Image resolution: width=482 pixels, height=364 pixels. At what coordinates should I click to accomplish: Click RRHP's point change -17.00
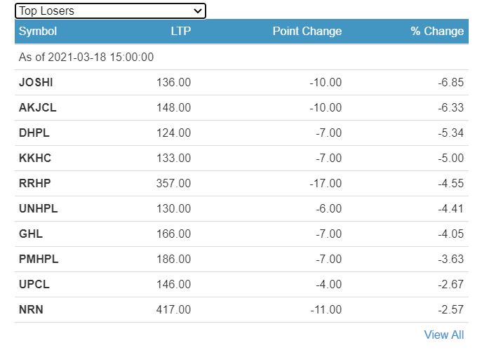click(x=326, y=183)
